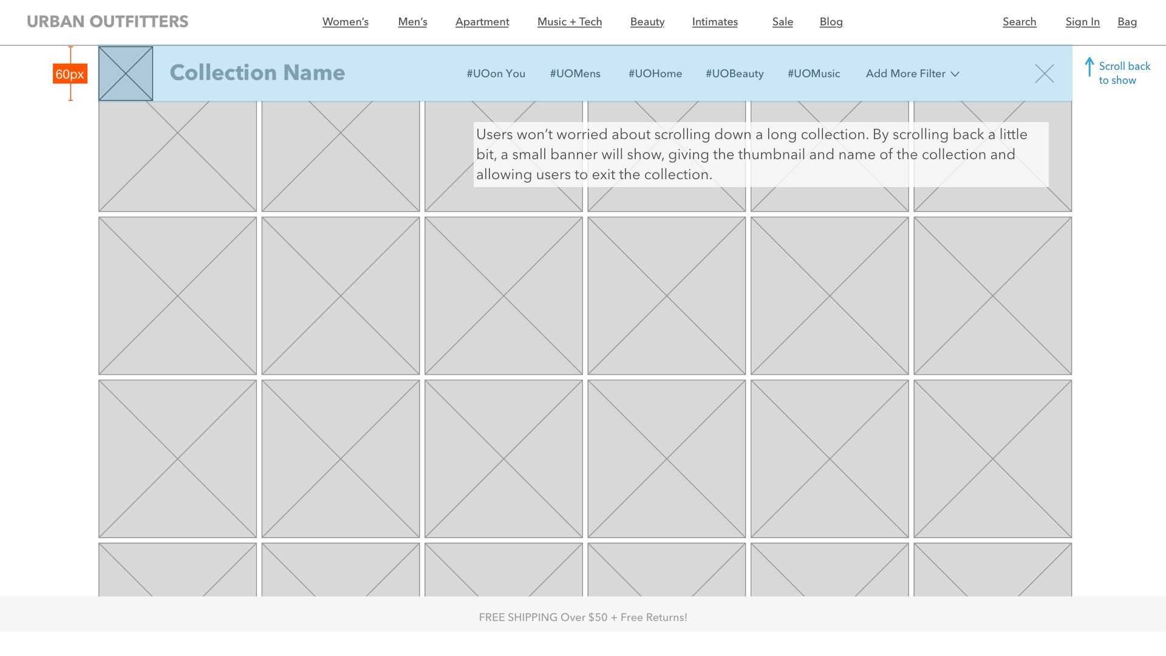Select the #UOMens filter tag

click(574, 73)
